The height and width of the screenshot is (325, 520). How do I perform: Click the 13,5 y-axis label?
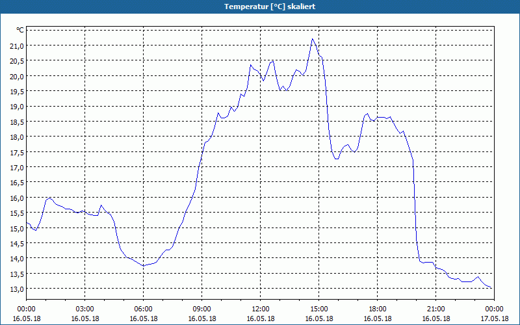point(17,274)
